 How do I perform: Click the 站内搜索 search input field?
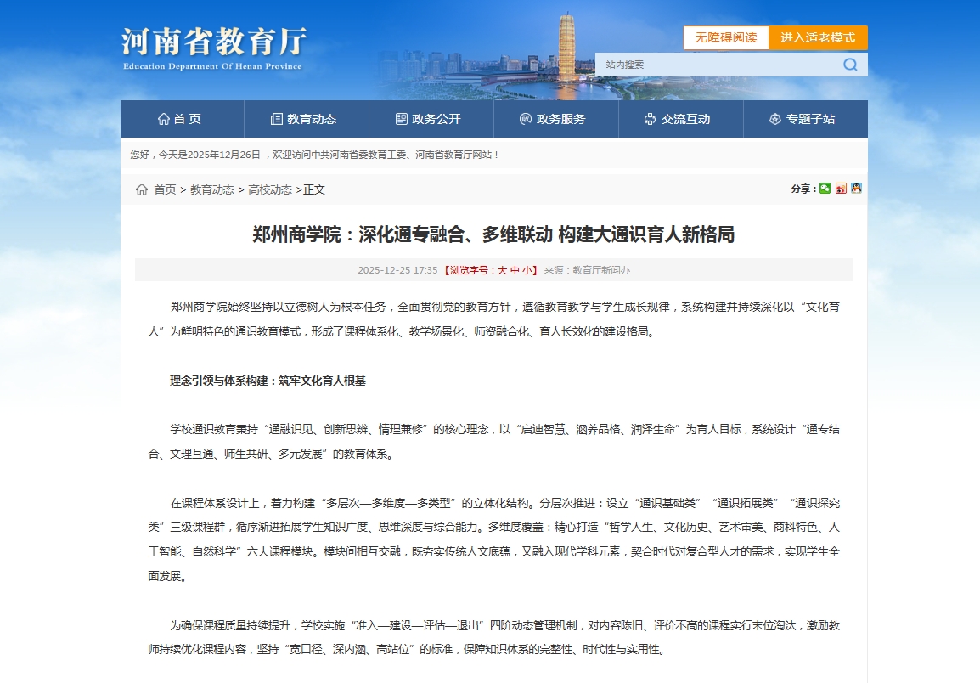point(718,65)
